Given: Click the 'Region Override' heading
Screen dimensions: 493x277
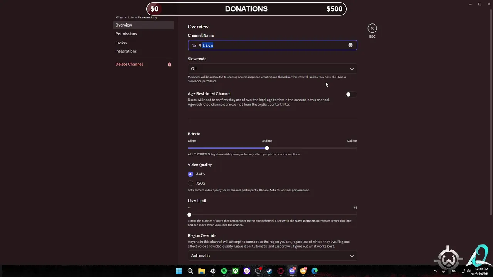Looking at the screenshot, I should click(202, 235).
